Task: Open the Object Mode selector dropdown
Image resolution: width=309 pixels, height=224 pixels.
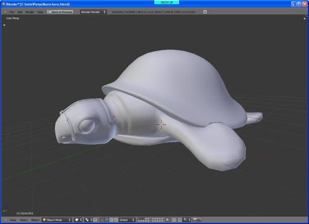Action: (57, 220)
